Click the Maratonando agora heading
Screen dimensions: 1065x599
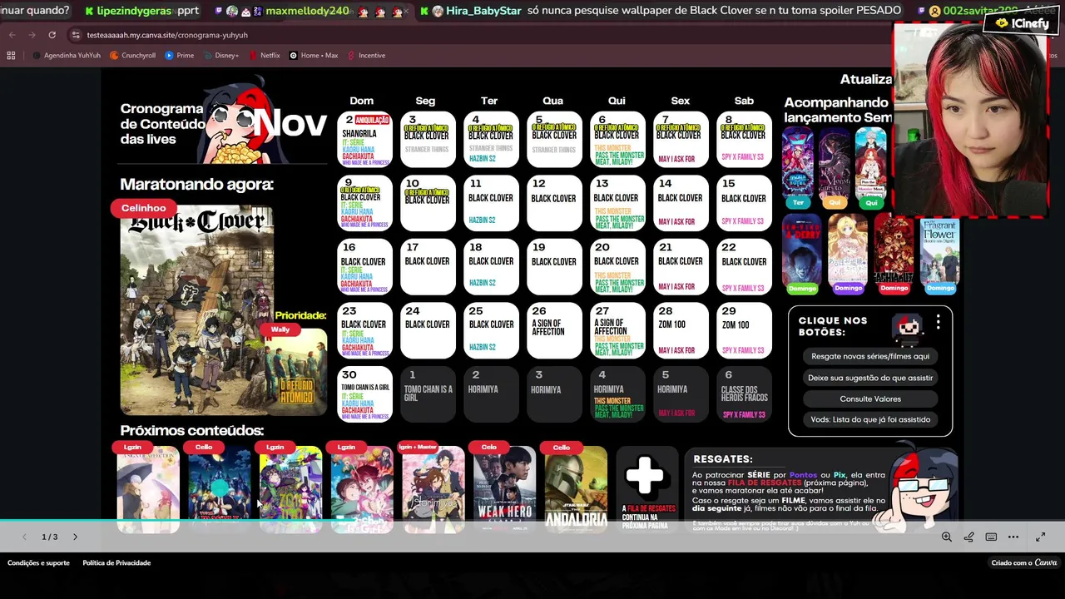(x=196, y=185)
